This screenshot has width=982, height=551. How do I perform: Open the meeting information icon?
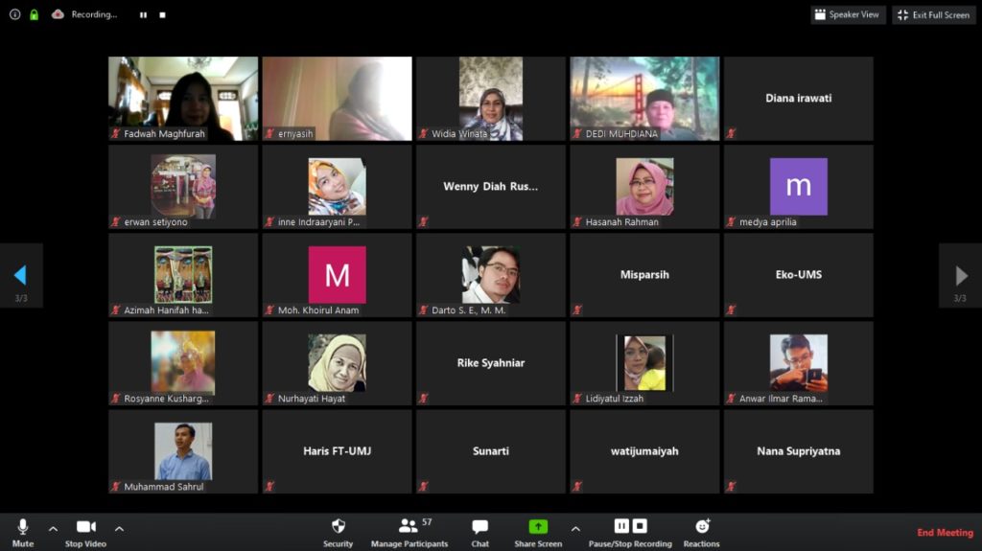(x=15, y=14)
